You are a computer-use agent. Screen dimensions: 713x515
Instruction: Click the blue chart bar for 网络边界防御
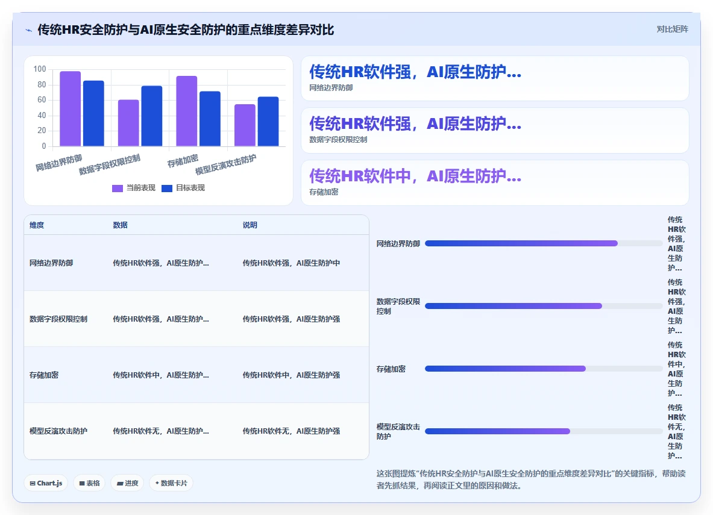point(93,113)
